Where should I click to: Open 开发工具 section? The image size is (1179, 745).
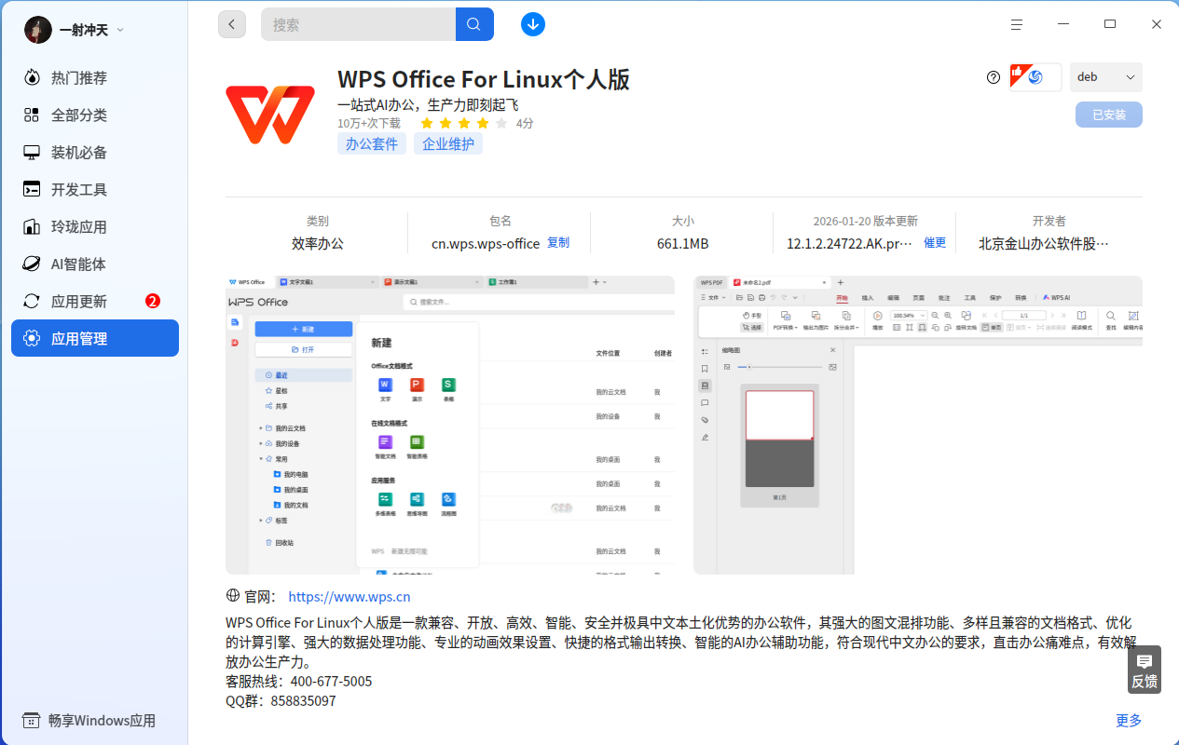pyautogui.click(x=95, y=189)
